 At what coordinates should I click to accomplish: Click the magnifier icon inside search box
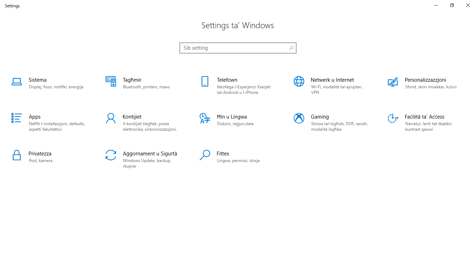click(x=291, y=48)
